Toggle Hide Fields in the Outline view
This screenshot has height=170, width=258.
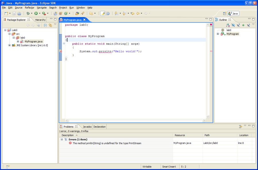(233, 25)
